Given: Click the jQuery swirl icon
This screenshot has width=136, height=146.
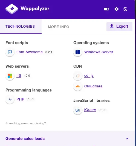Looking at the screenshot, I should [78, 110].
